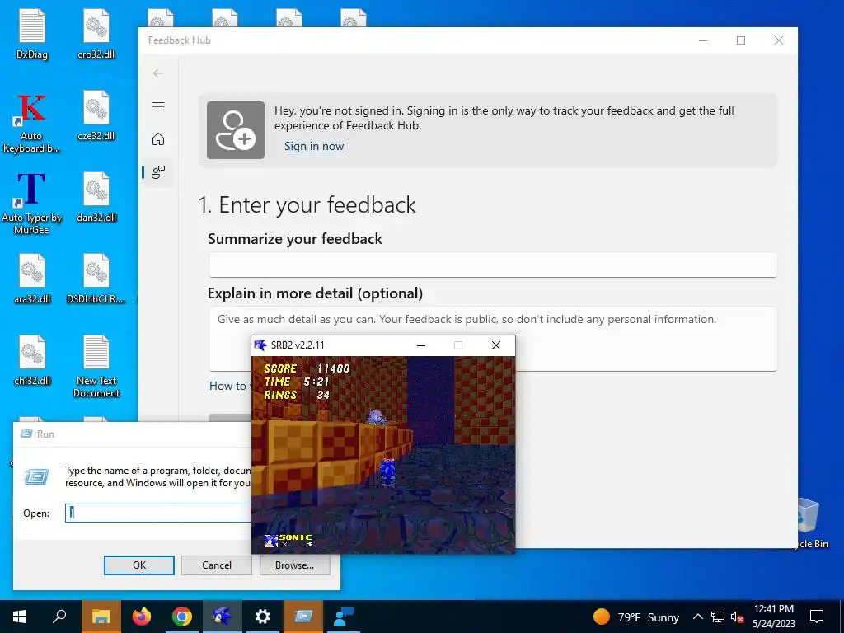The width and height of the screenshot is (844, 633).
Task: Open Windows Start menu
Action: click(x=20, y=617)
